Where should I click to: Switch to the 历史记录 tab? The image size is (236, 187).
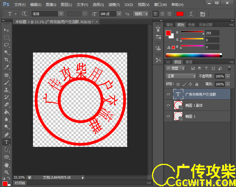(x=206, y=25)
